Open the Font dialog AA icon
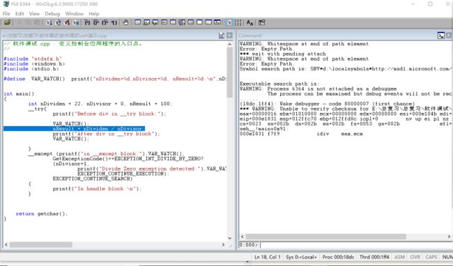 click(x=250, y=22)
